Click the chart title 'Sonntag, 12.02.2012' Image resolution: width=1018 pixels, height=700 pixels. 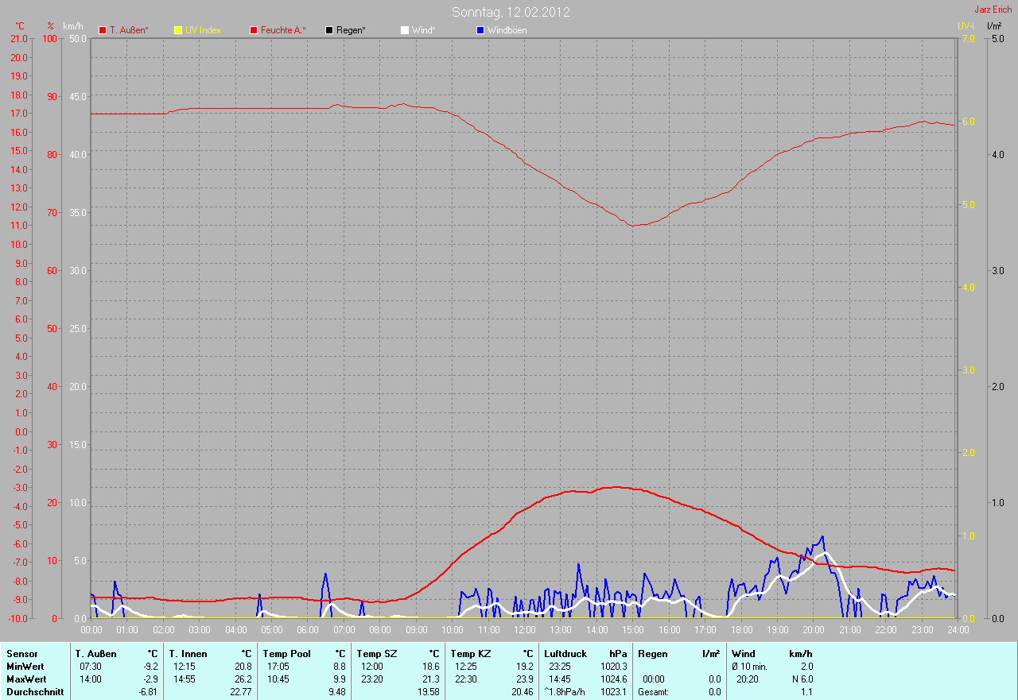point(511,12)
